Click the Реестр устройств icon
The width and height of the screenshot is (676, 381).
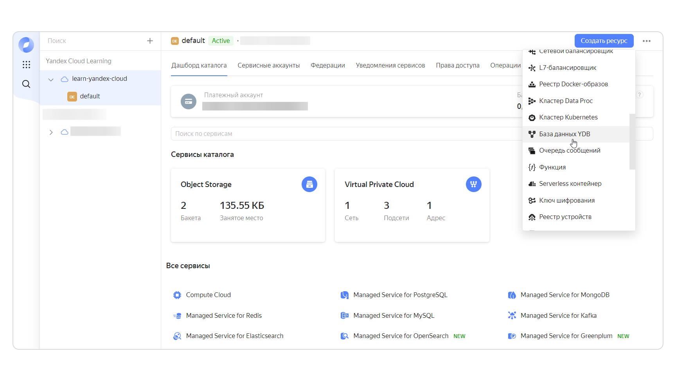(532, 217)
